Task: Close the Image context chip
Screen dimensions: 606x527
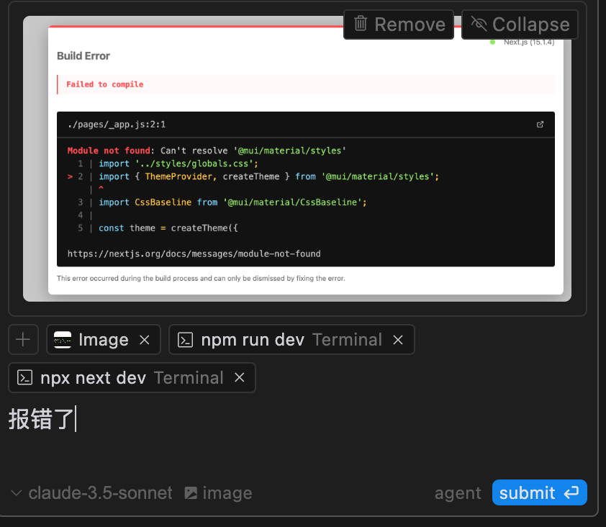Action: click(145, 340)
